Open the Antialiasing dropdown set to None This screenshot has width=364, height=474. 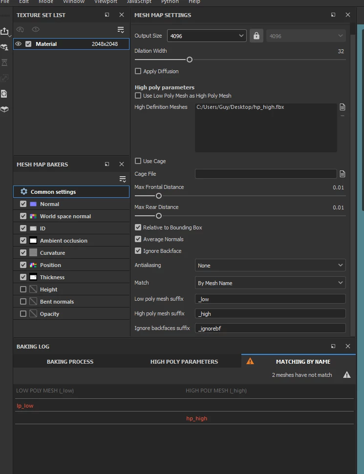click(x=270, y=265)
